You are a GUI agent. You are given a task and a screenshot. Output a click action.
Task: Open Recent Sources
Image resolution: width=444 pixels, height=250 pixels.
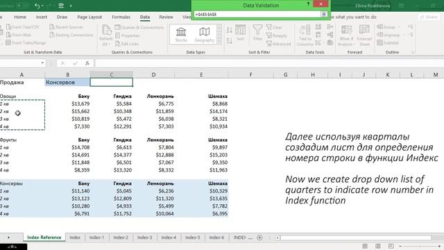coord(67,27)
